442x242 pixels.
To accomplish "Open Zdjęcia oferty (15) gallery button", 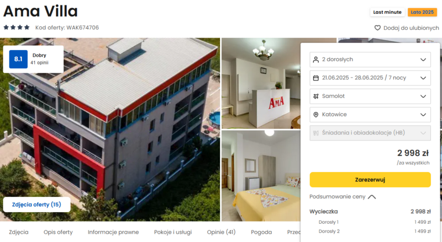I will tap(36, 205).
